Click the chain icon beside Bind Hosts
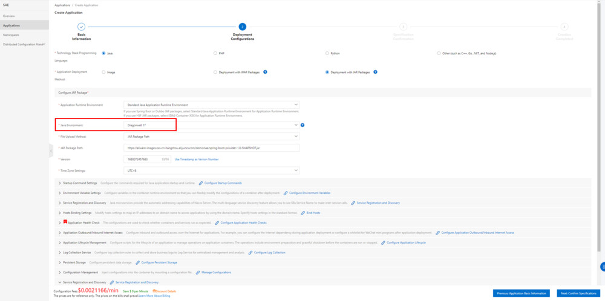605x301 pixels. 302,213
